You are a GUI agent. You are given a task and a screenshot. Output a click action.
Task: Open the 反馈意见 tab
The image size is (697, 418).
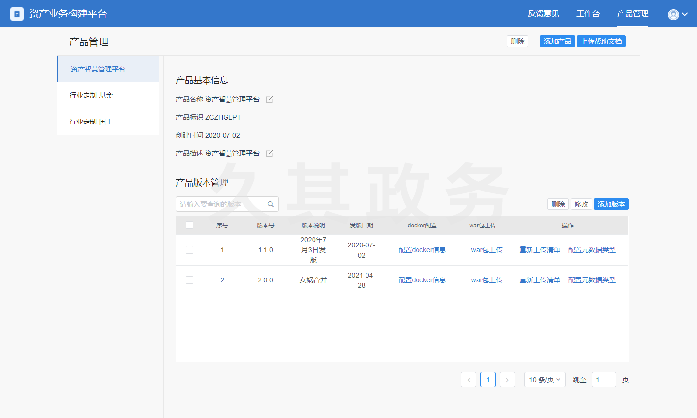click(543, 14)
